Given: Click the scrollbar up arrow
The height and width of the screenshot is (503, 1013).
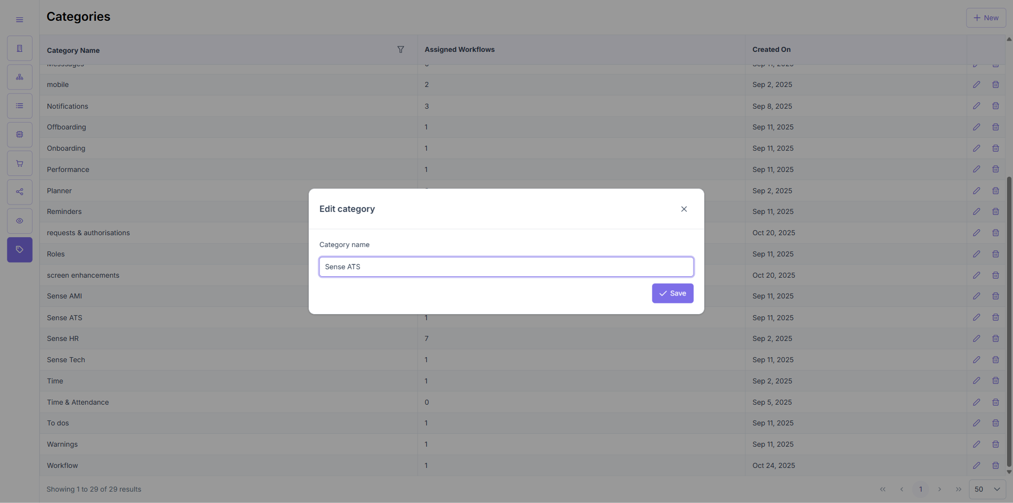Looking at the screenshot, I should coord(1009,39).
